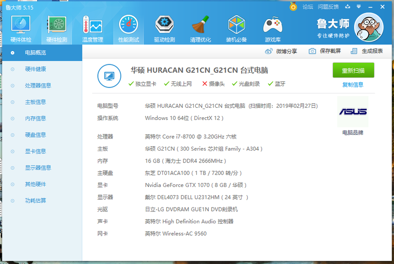Click the 鲁大师 5.15 window title
This screenshot has width=394, height=264.
pyautogui.click(x=19, y=7)
